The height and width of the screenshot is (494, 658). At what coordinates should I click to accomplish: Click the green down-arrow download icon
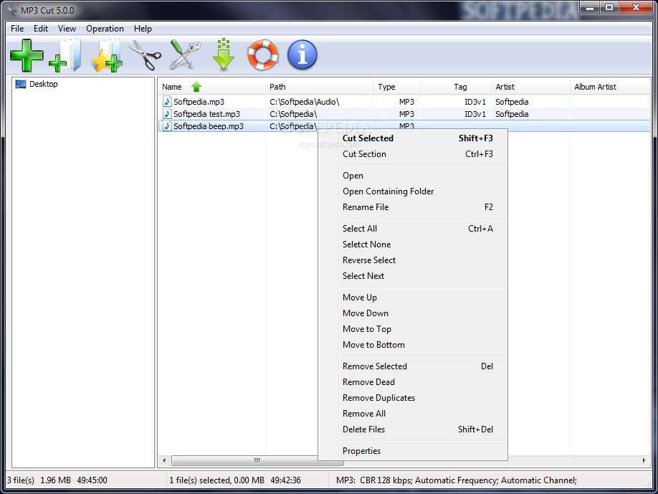coord(224,54)
